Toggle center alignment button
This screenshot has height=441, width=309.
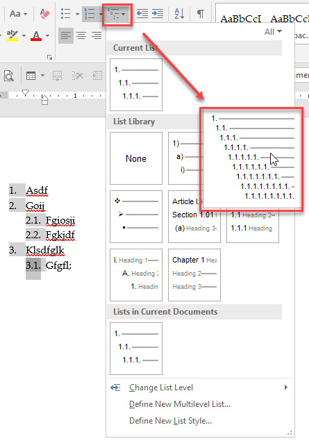pyautogui.click(x=81, y=35)
